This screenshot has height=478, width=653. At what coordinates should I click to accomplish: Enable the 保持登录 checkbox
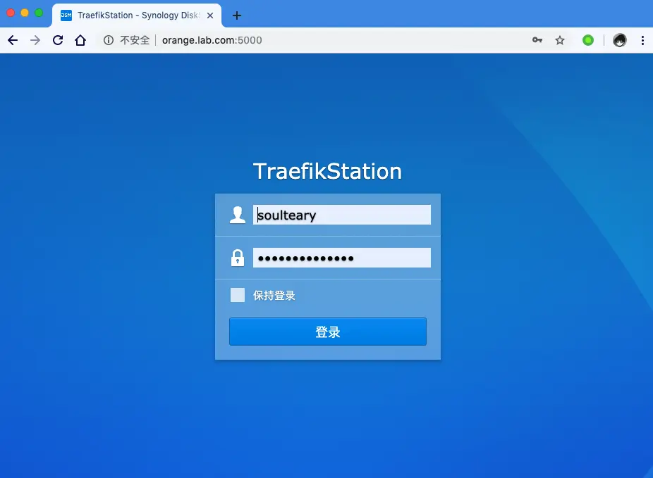pos(238,294)
